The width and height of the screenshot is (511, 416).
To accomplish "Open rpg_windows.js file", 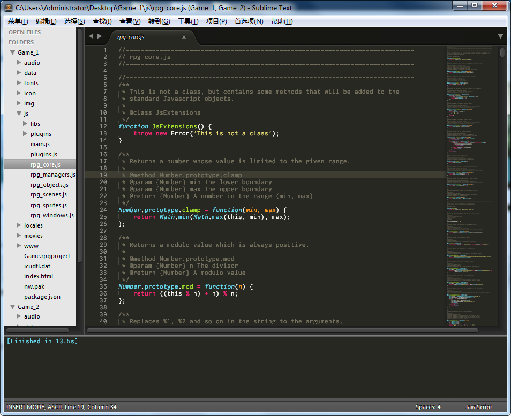I will (52, 215).
